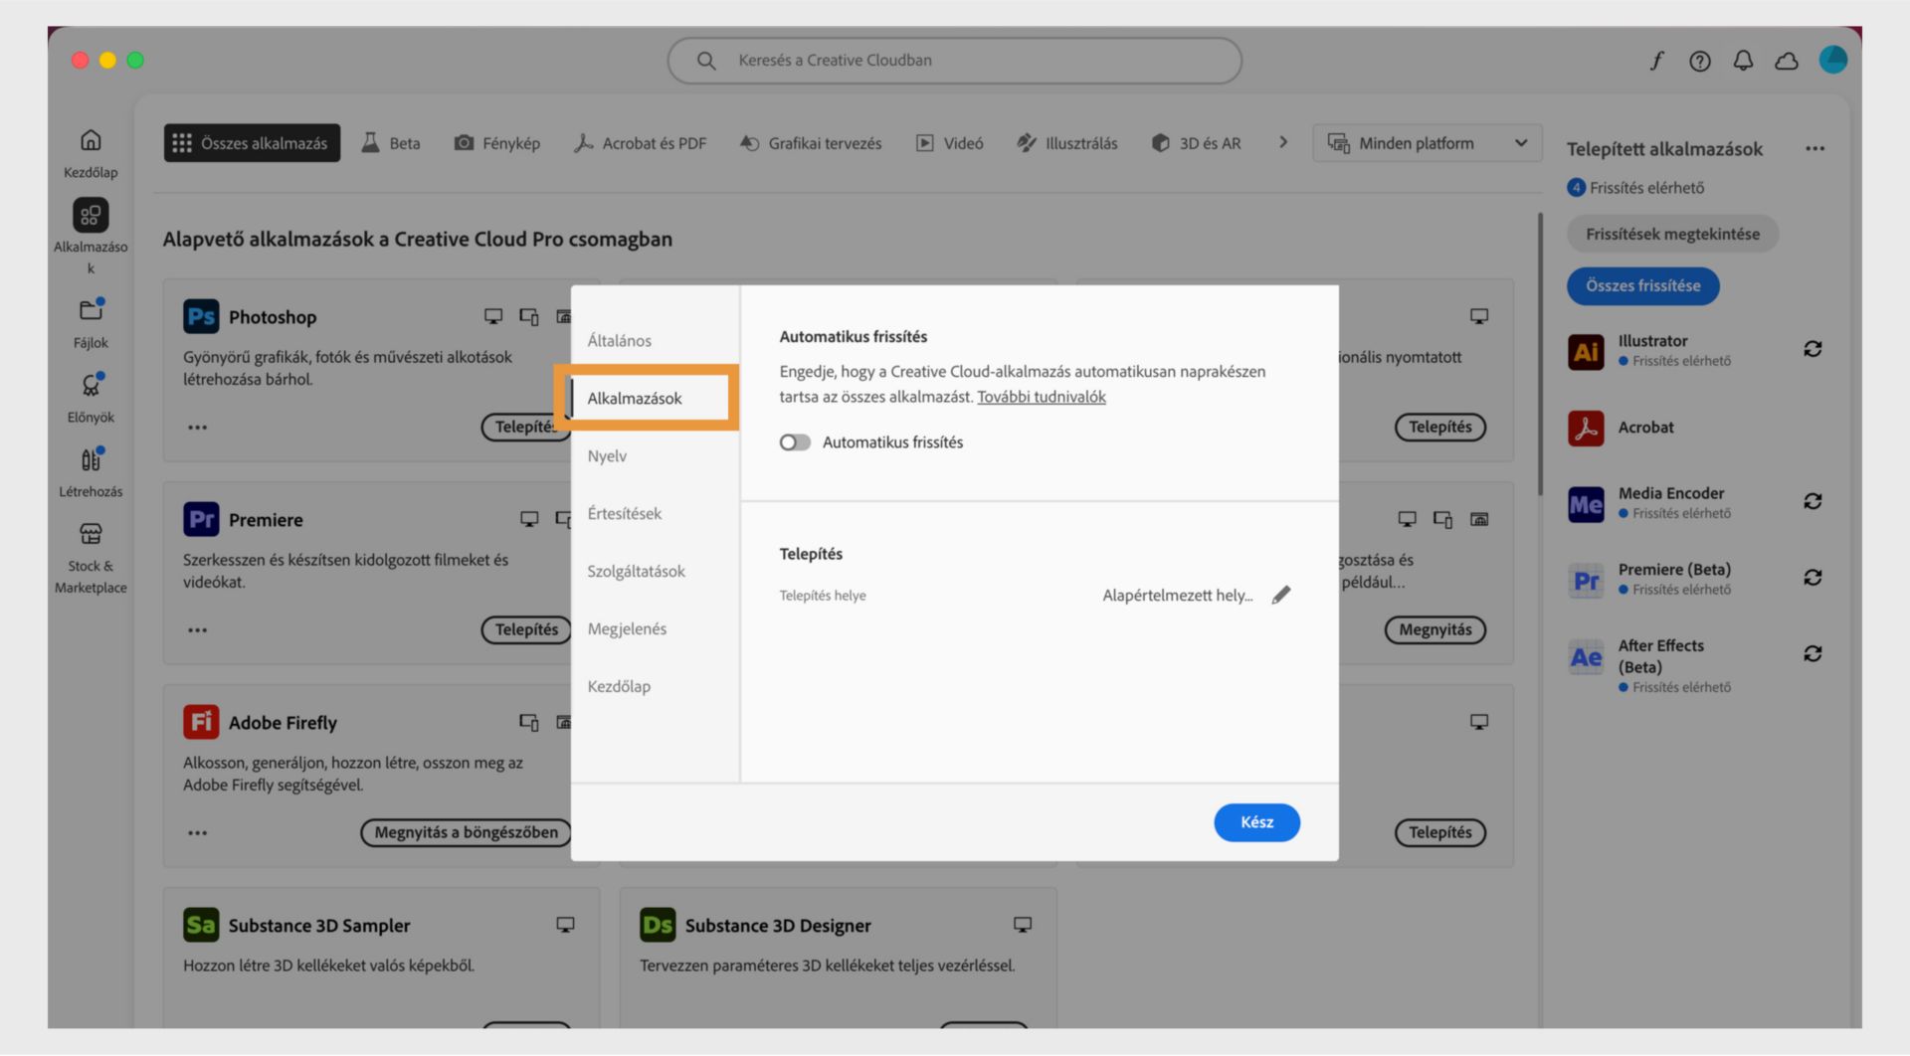Open the Fájlok sidebar icon
The width and height of the screenshot is (1910, 1056).
coord(91,309)
